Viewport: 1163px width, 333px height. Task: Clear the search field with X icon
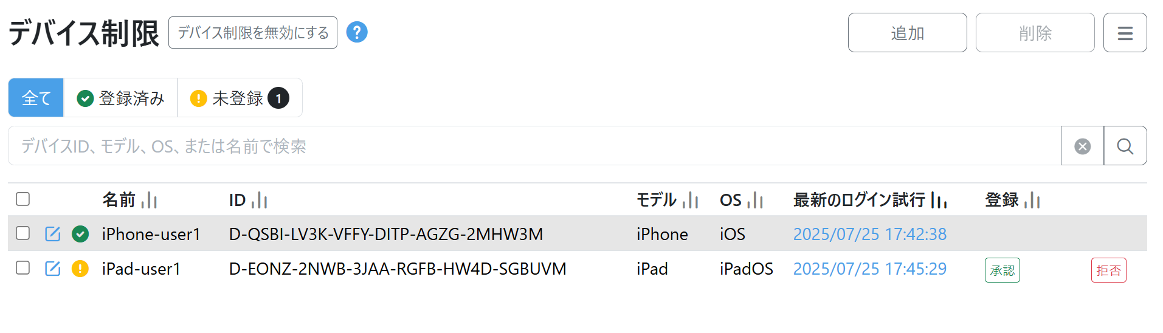[x=1082, y=146]
